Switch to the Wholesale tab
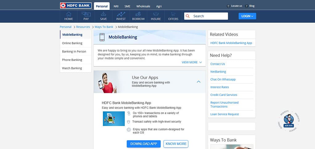 [143, 6]
